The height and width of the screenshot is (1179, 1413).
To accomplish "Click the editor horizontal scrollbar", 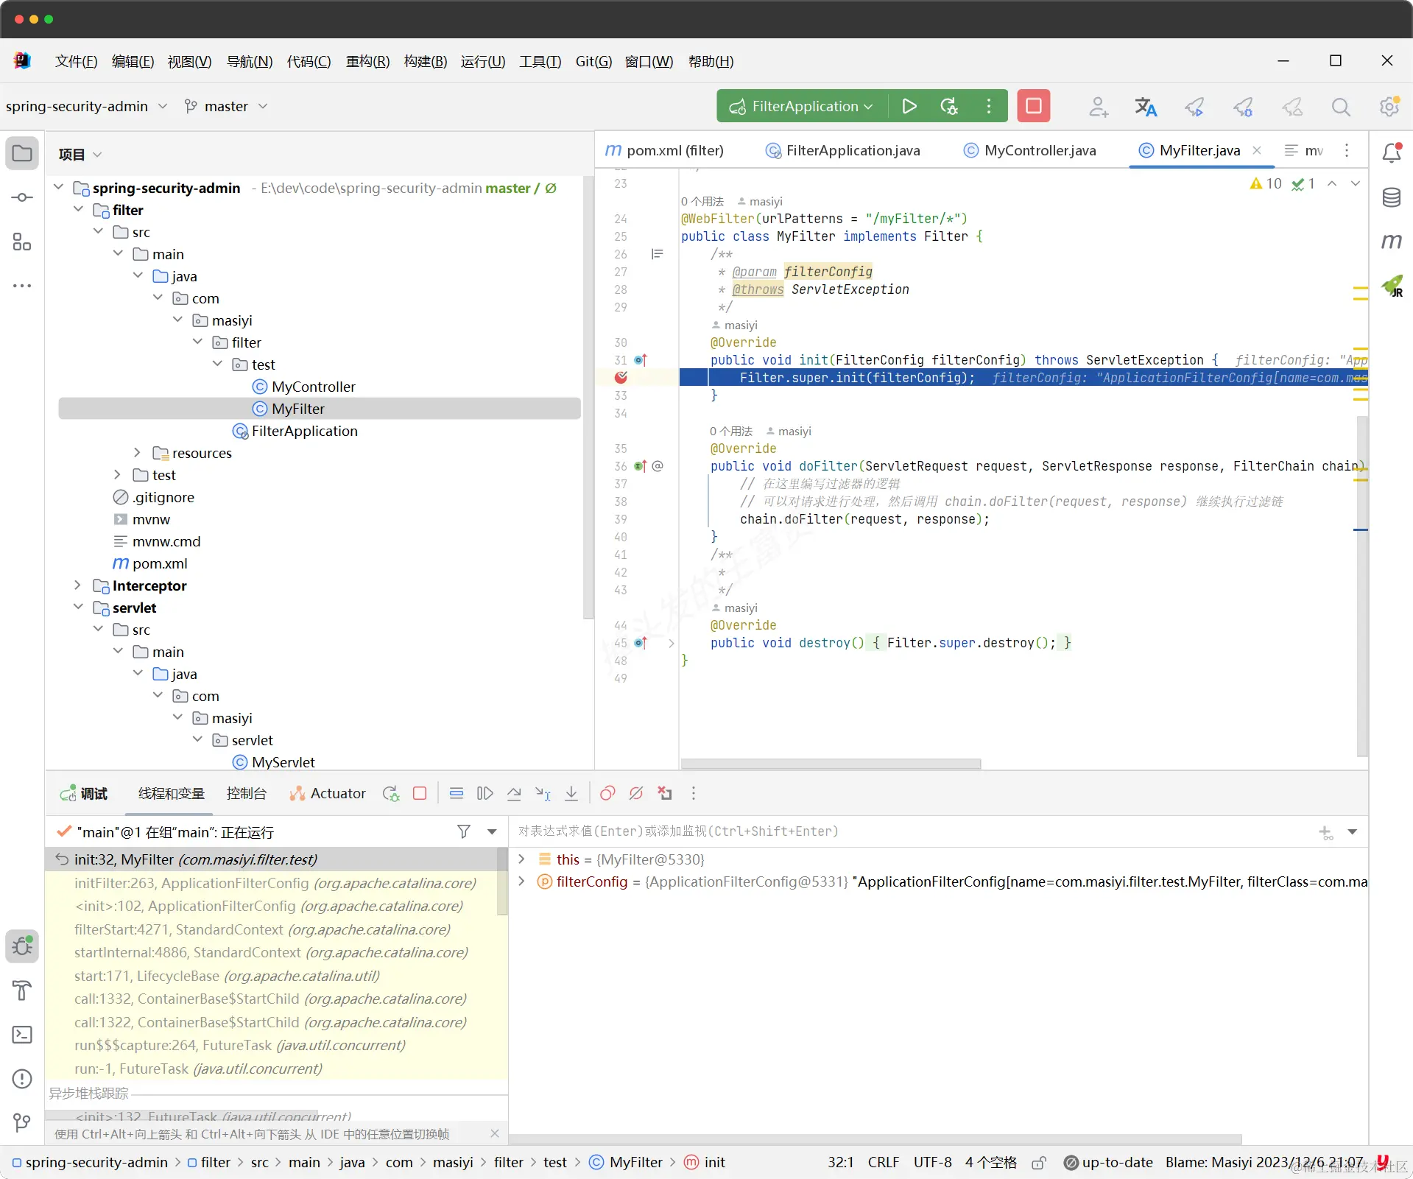I will [831, 764].
